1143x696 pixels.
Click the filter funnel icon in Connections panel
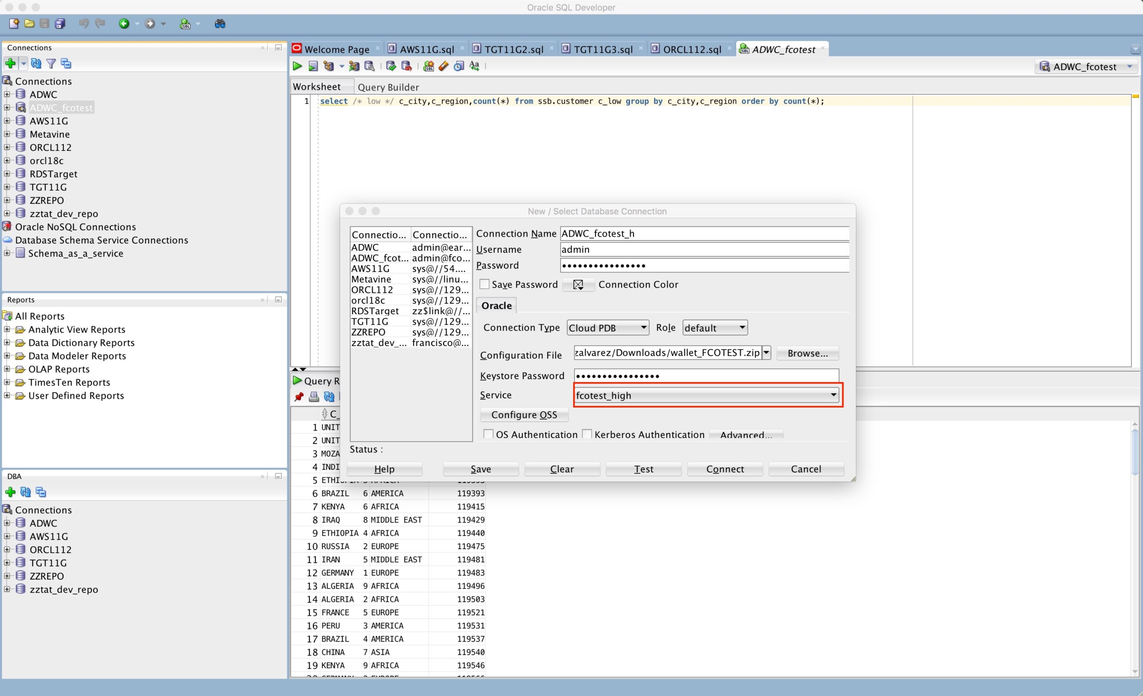point(51,63)
